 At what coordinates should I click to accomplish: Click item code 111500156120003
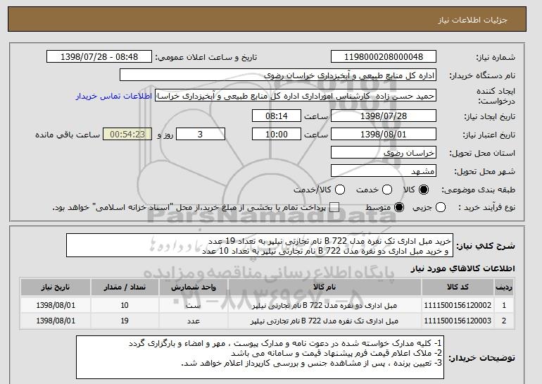point(458,321)
